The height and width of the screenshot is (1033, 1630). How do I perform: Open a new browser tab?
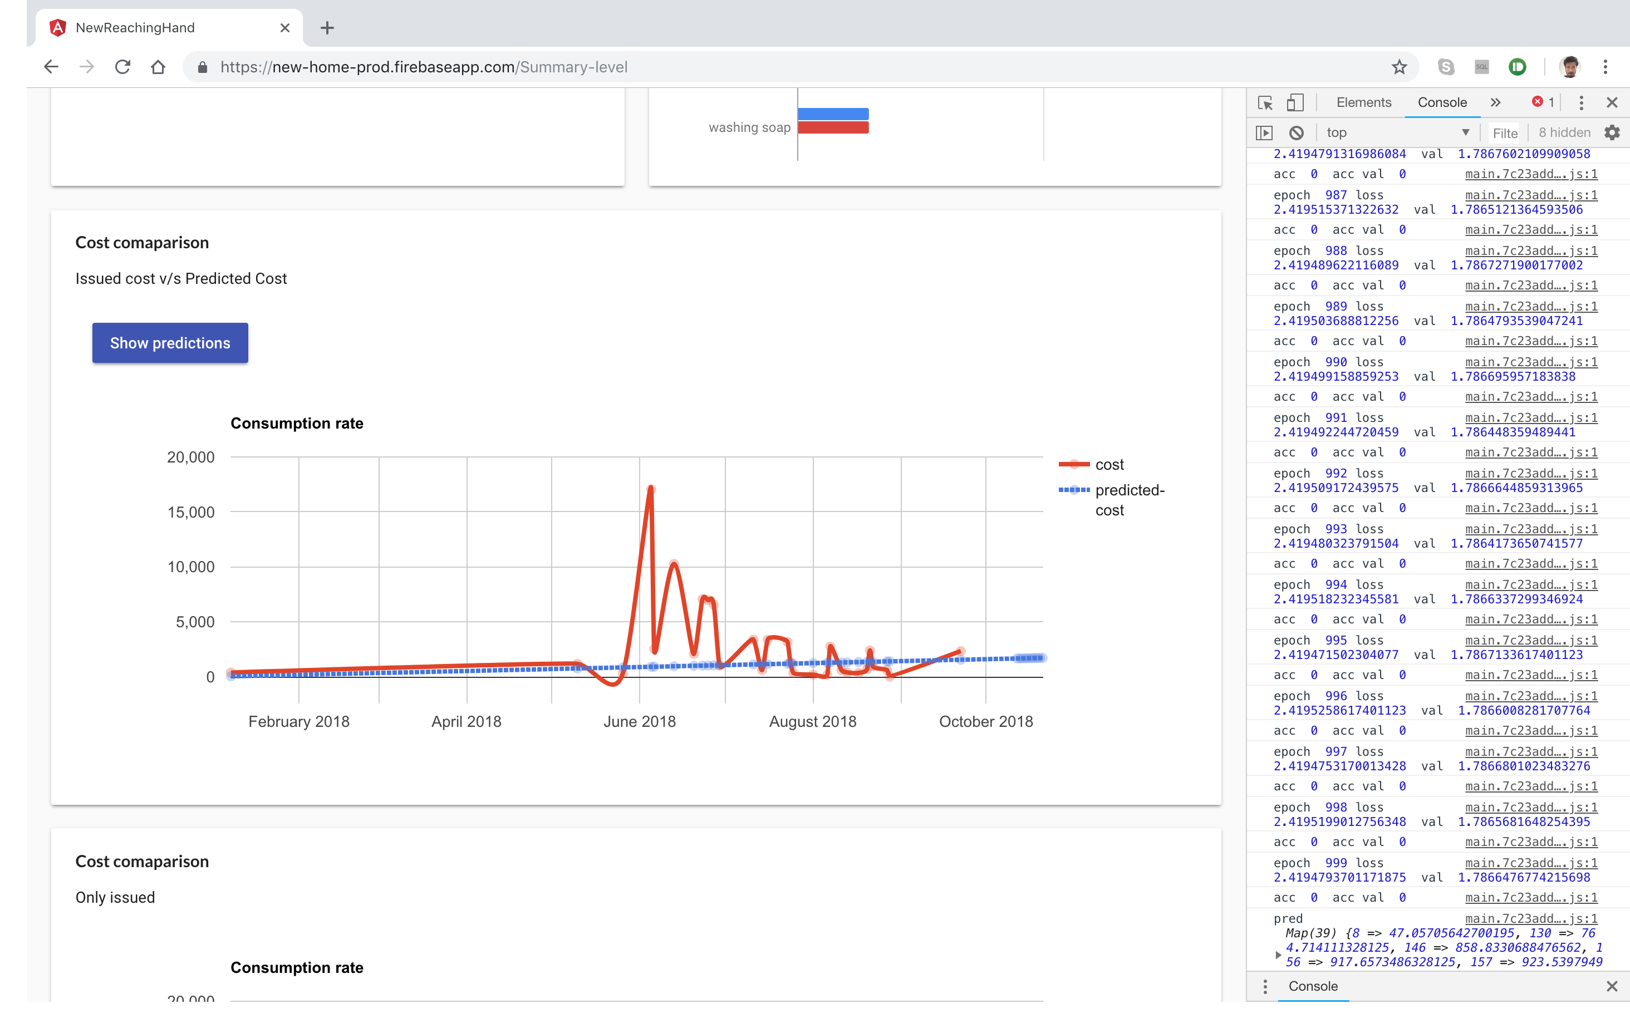(x=327, y=28)
